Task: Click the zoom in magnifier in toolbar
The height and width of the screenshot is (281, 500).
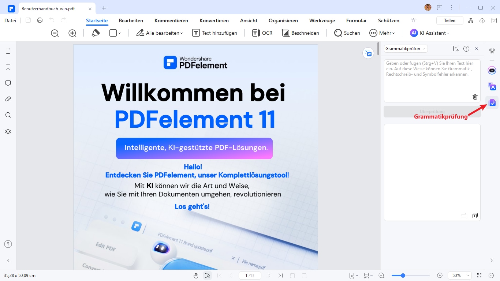Action: 72,33
